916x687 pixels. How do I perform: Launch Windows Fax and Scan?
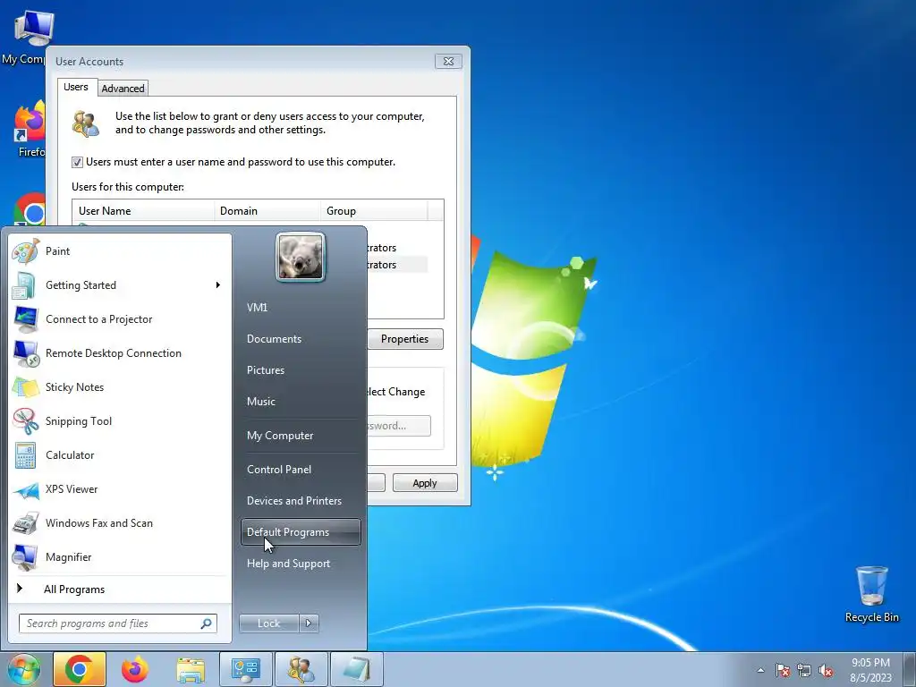pyautogui.click(x=120, y=523)
